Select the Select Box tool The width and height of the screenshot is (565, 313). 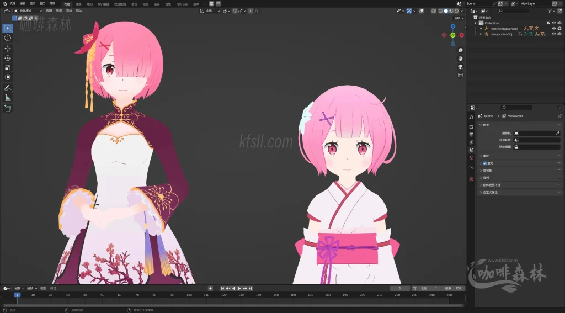(x=8, y=28)
